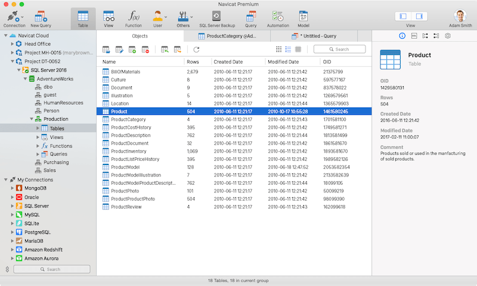Expand Project MH-0015 node
477x286 pixels.
(12, 52)
